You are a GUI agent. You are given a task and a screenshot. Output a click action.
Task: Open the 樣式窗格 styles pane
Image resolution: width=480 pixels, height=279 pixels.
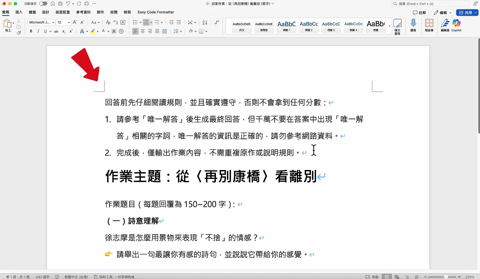tap(398, 27)
